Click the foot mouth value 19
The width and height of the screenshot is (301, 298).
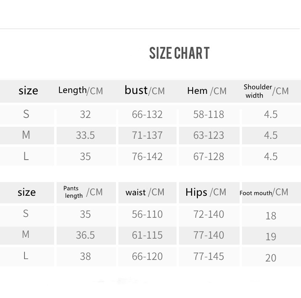(271, 237)
